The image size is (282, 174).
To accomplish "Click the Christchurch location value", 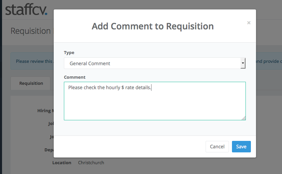I will tap(91, 163).
